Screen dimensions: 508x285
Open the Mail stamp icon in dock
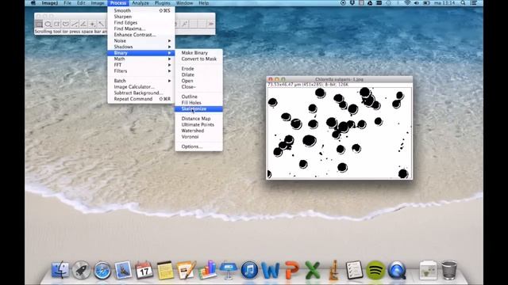(x=123, y=270)
